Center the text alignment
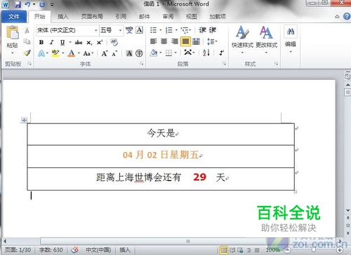Image resolution: width=351 pixels, height=255 pixels. (x=164, y=41)
